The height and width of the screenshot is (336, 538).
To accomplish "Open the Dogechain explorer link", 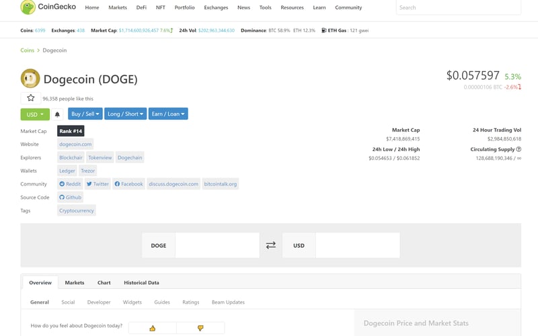I will coord(130,158).
